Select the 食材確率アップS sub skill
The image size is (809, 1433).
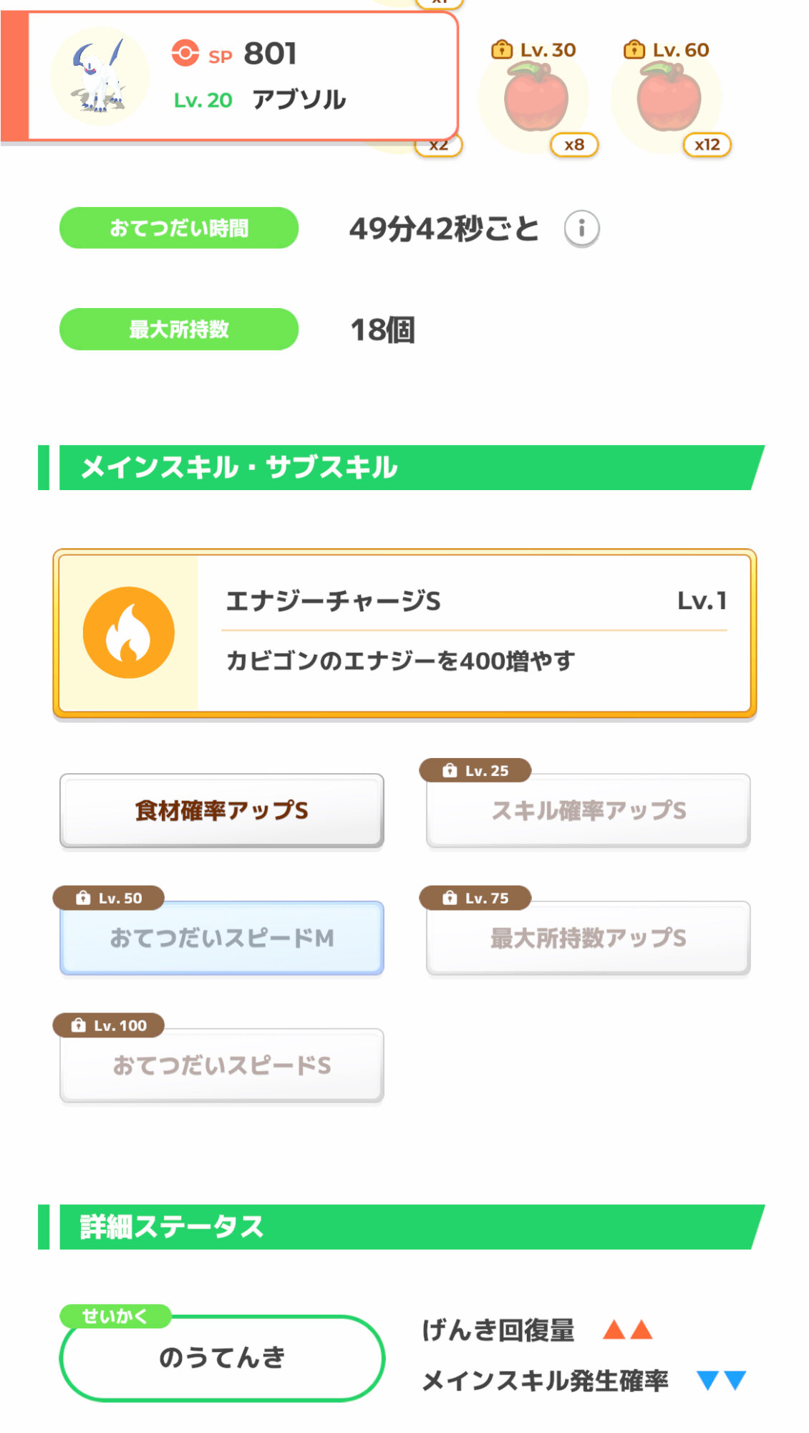pos(222,811)
